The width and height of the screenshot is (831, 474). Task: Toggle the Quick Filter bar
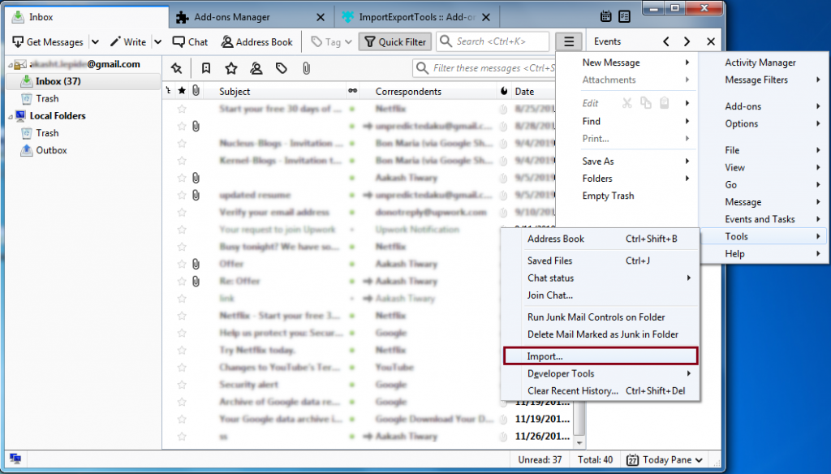coord(394,41)
